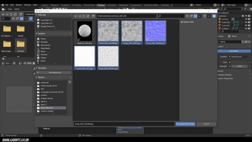The width and height of the screenshot is (252, 142).
Task: Hide Cube.003 in viewport
Action: pyautogui.click(x=246, y=22)
